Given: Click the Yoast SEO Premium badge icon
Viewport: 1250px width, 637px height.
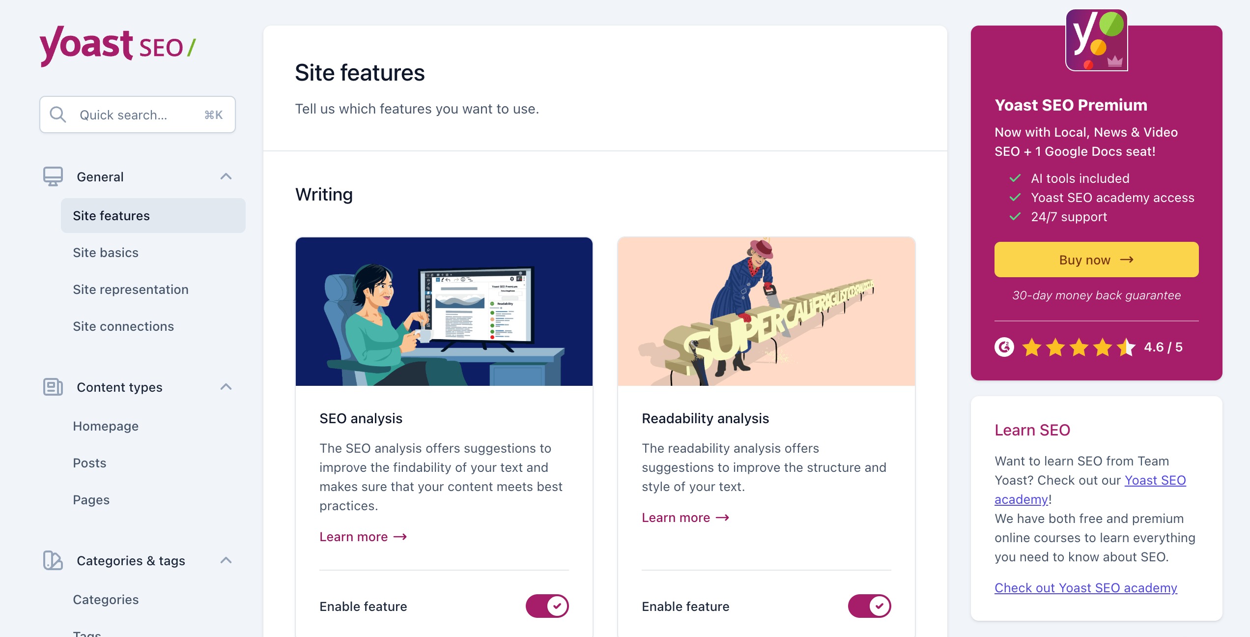Looking at the screenshot, I should (1096, 40).
